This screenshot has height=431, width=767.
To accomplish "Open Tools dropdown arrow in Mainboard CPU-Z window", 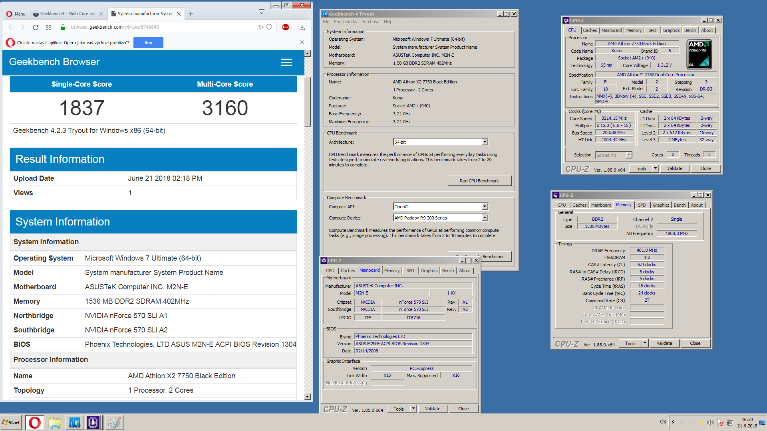I will tap(413, 409).
